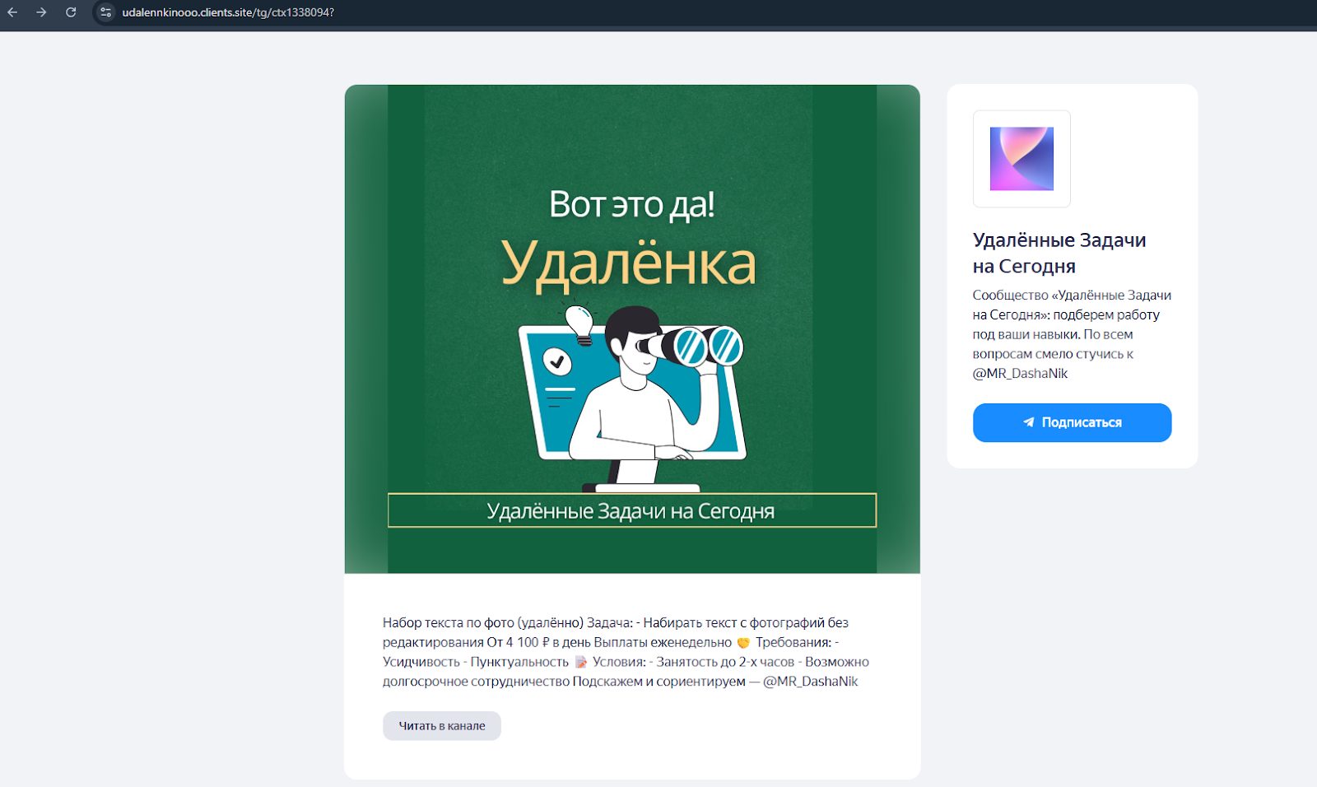
Task: Click the browser back arrow
Action: pos(12,12)
